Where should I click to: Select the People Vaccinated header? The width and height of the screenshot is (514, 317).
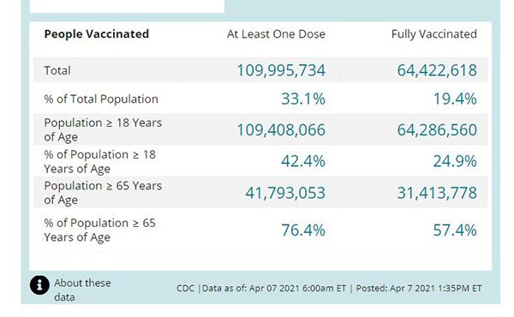(x=96, y=33)
